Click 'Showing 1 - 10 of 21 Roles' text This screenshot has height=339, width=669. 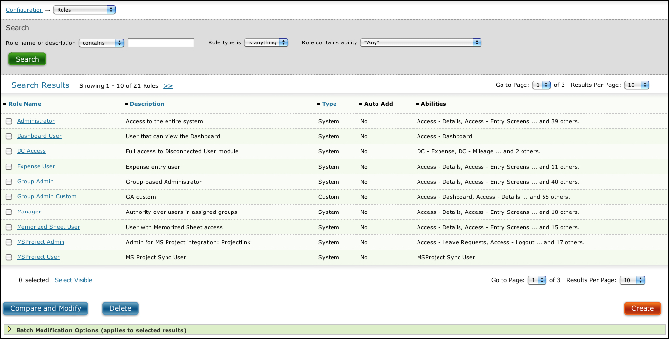(x=119, y=86)
